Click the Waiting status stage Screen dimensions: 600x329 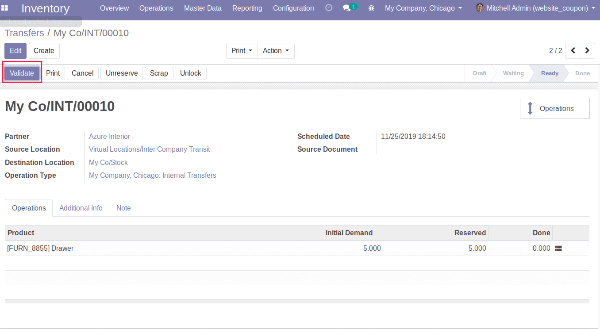[x=513, y=73]
